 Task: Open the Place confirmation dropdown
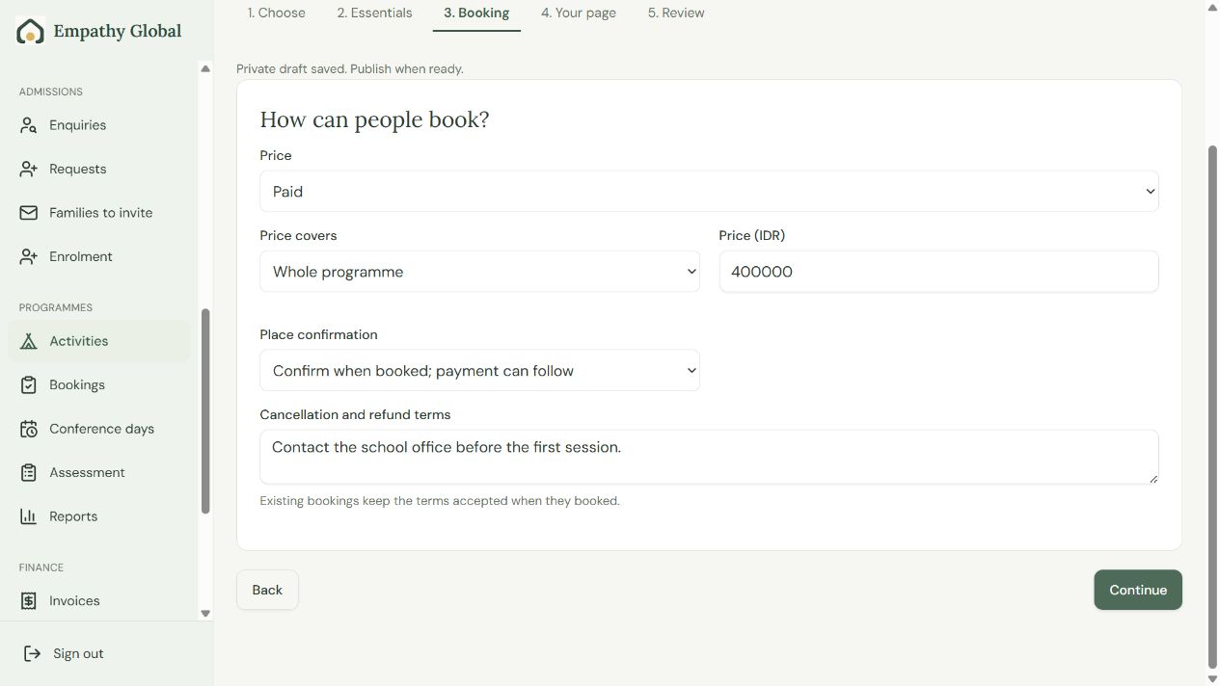click(x=479, y=371)
